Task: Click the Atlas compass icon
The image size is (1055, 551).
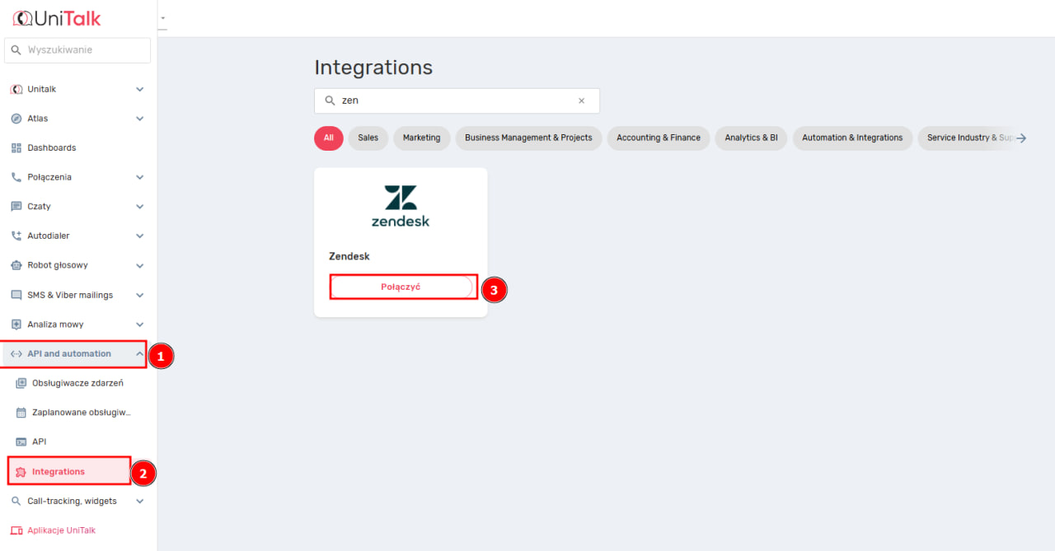Action: (16, 119)
